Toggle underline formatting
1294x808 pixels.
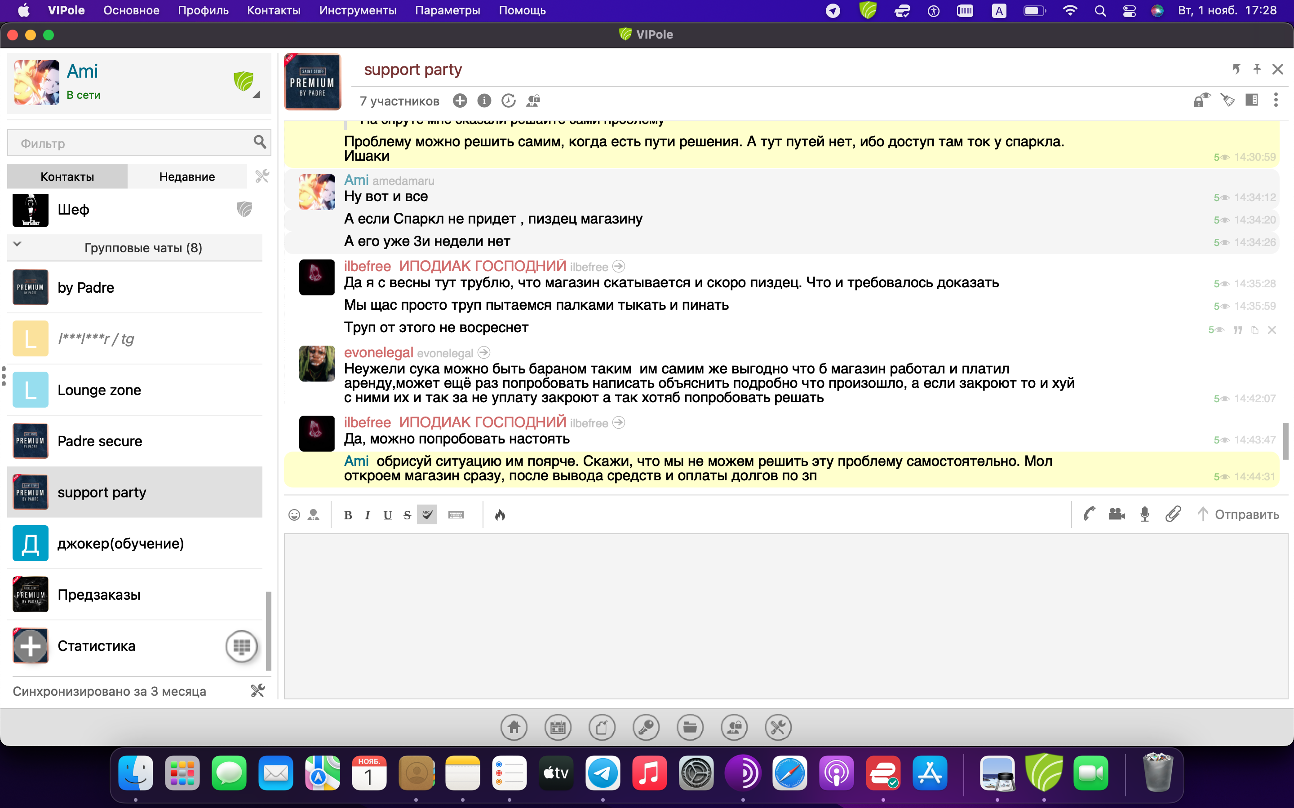pyautogui.click(x=388, y=515)
